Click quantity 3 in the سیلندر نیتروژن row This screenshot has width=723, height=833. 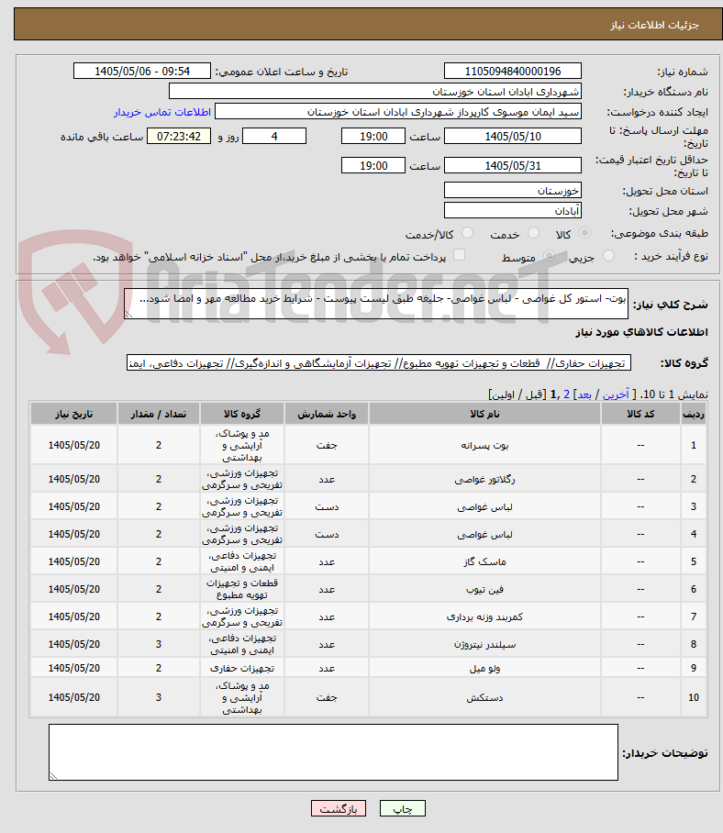(x=159, y=644)
